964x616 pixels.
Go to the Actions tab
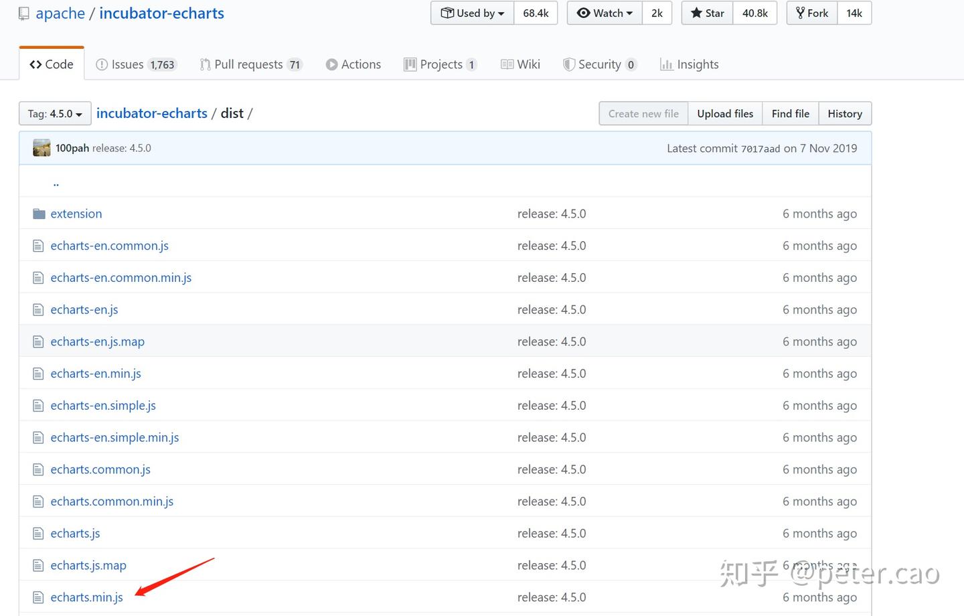click(x=353, y=64)
